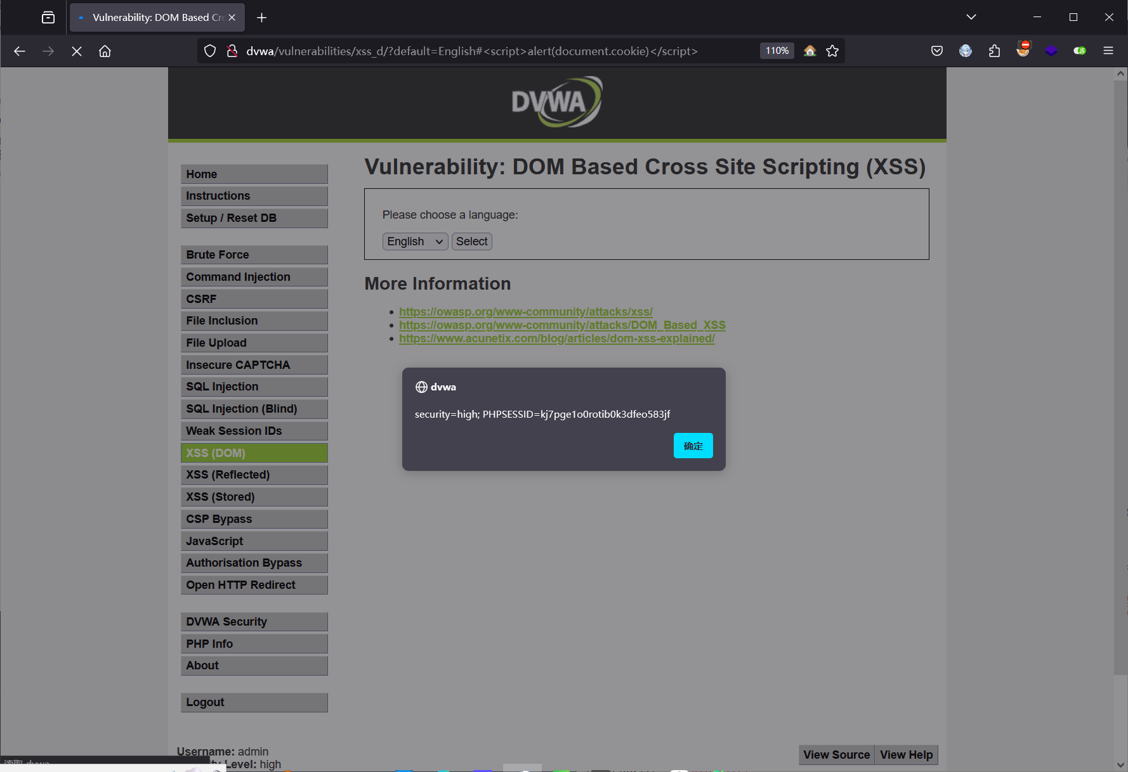Viewport: 1128px width, 772px height.
Task: Open the Instructions menu item
Action: click(254, 196)
